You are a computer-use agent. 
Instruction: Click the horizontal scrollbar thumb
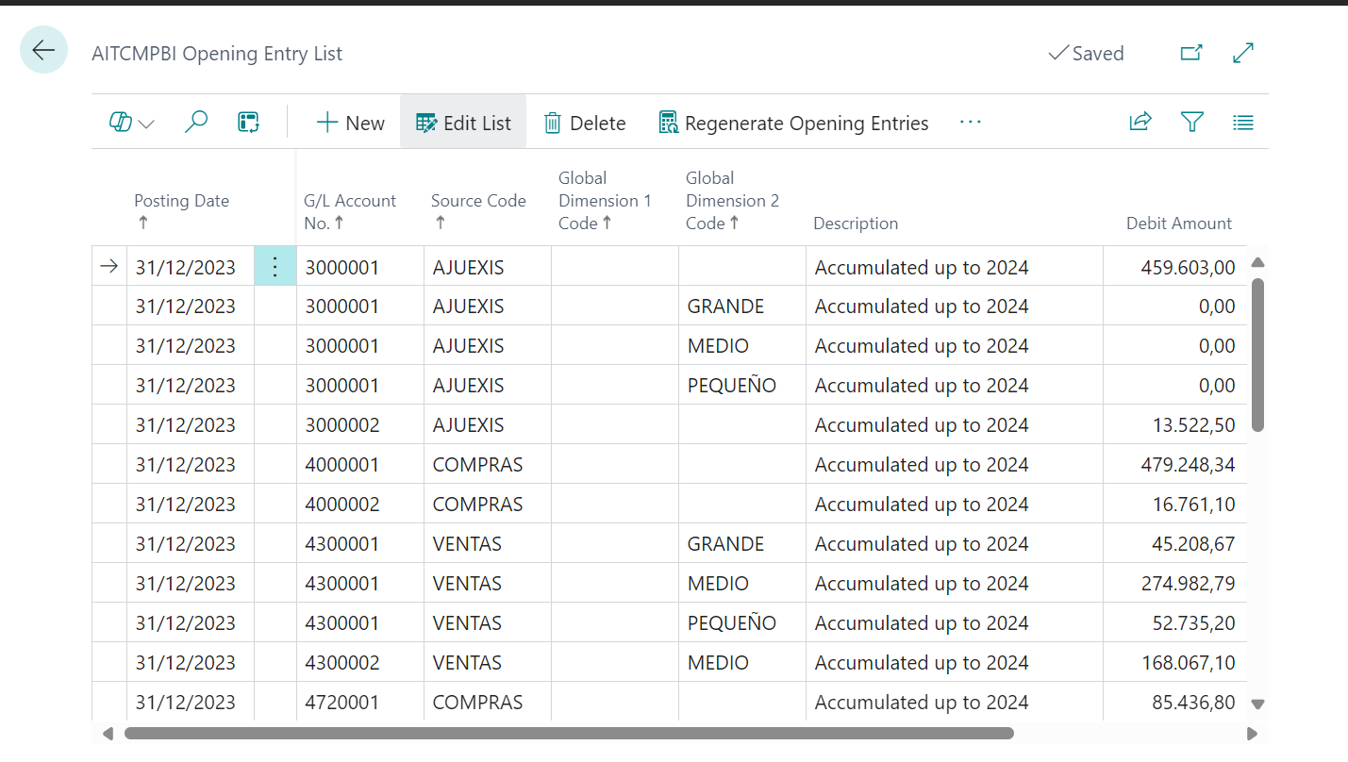[569, 733]
